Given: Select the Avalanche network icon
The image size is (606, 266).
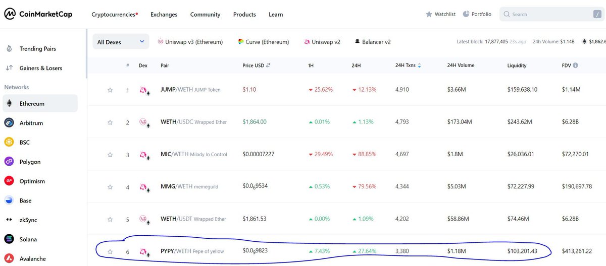Looking at the screenshot, I should coord(9,259).
